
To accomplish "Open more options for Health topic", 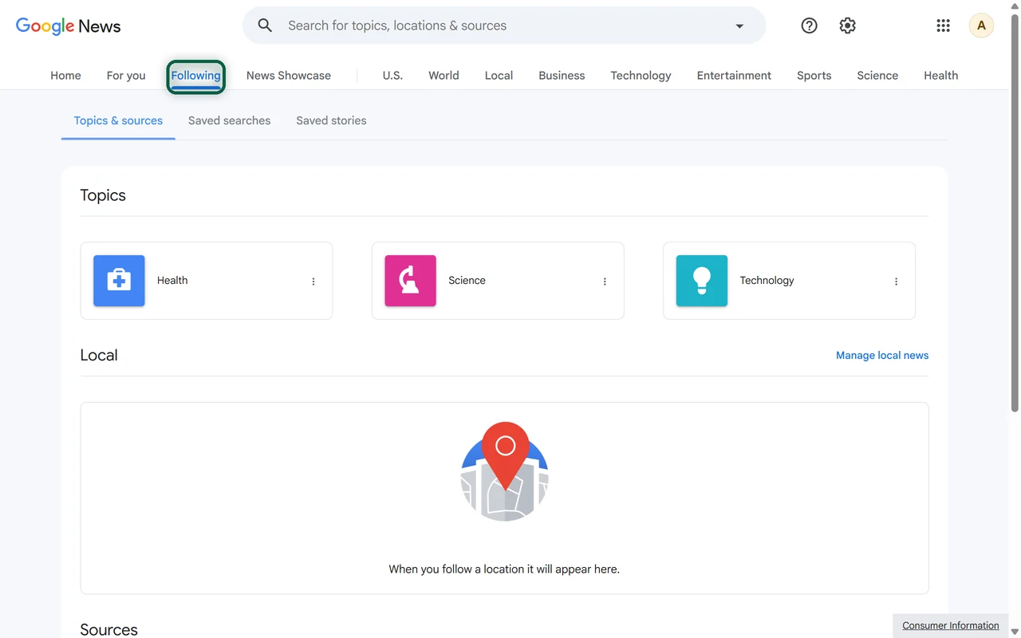I will [x=313, y=282].
